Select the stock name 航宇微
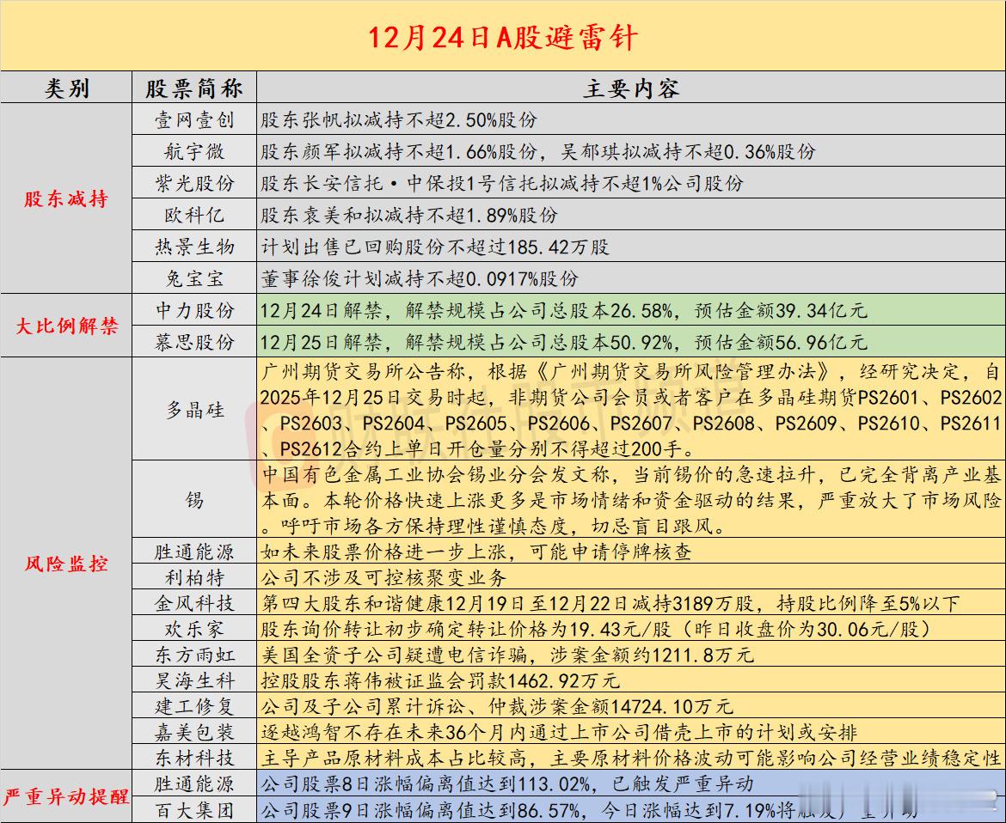1006x823 pixels. tap(193, 153)
